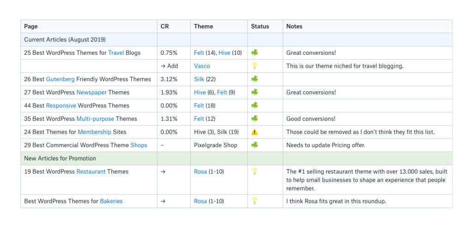Click the lightbulb icon in the Restaurant row
The width and height of the screenshot is (473, 228).
pyautogui.click(x=255, y=171)
